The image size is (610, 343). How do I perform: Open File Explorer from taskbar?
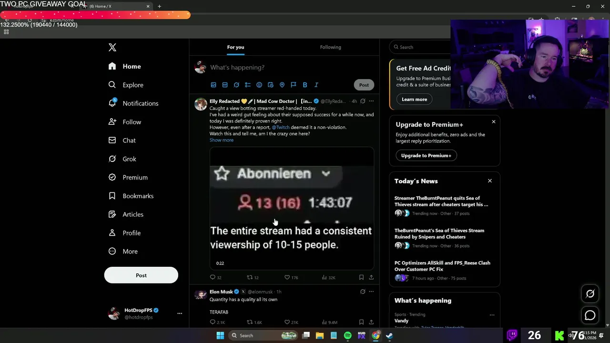(x=320, y=335)
